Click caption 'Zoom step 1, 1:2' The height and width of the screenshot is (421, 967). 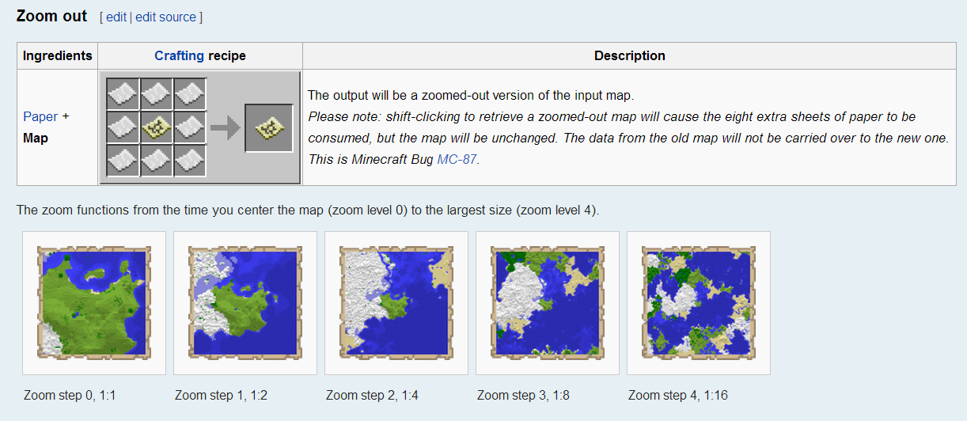tap(221, 395)
